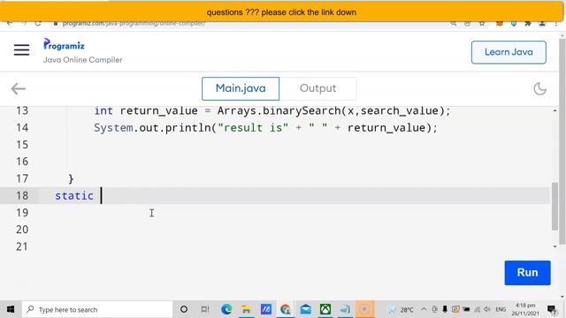This screenshot has height=318, width=566.
Task: Switch to Chrome in the taskbar
Action: (286, 309)
